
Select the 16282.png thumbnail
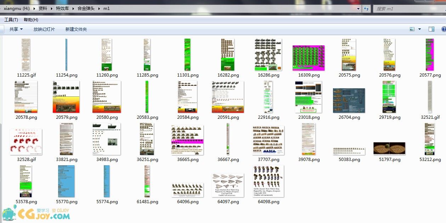click(228, 55)
